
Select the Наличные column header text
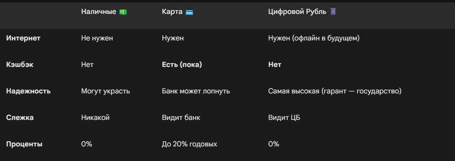99,12
